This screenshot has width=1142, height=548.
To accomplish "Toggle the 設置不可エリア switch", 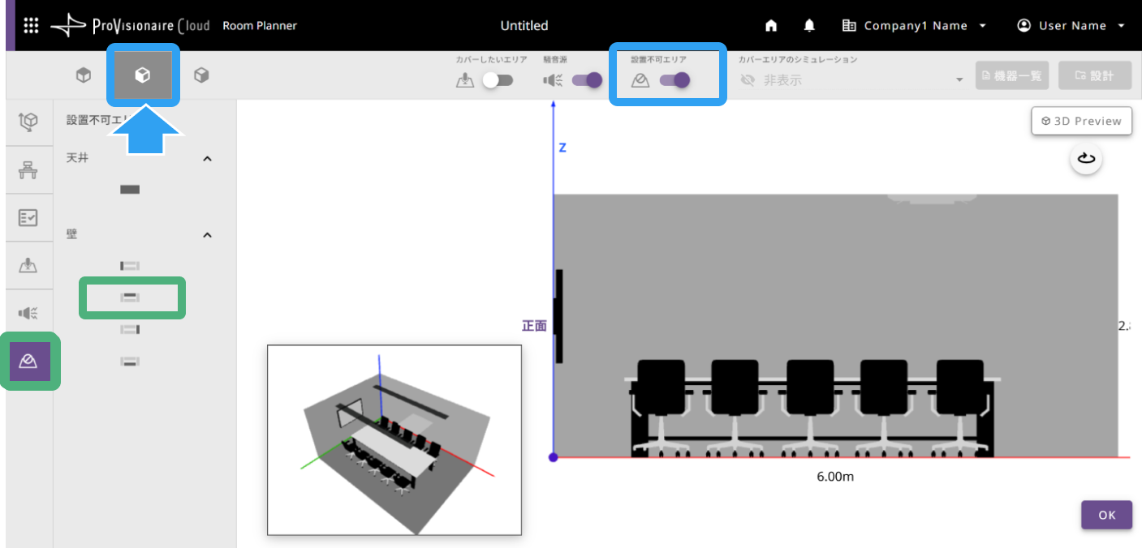I will (x=675, y=80).
